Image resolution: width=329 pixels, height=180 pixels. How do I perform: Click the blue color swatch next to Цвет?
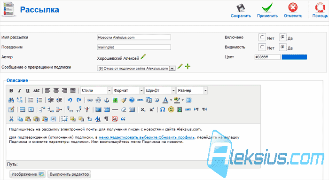coord(294,57)
